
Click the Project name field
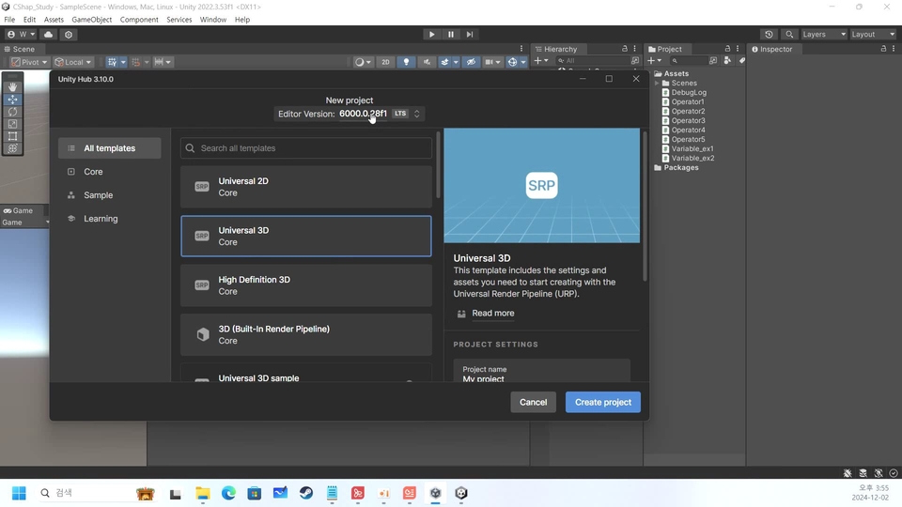[542, 371]
